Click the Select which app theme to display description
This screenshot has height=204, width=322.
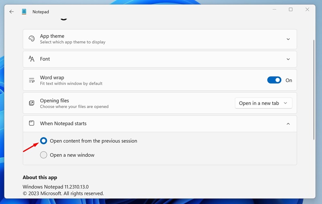tap(73, 42)
